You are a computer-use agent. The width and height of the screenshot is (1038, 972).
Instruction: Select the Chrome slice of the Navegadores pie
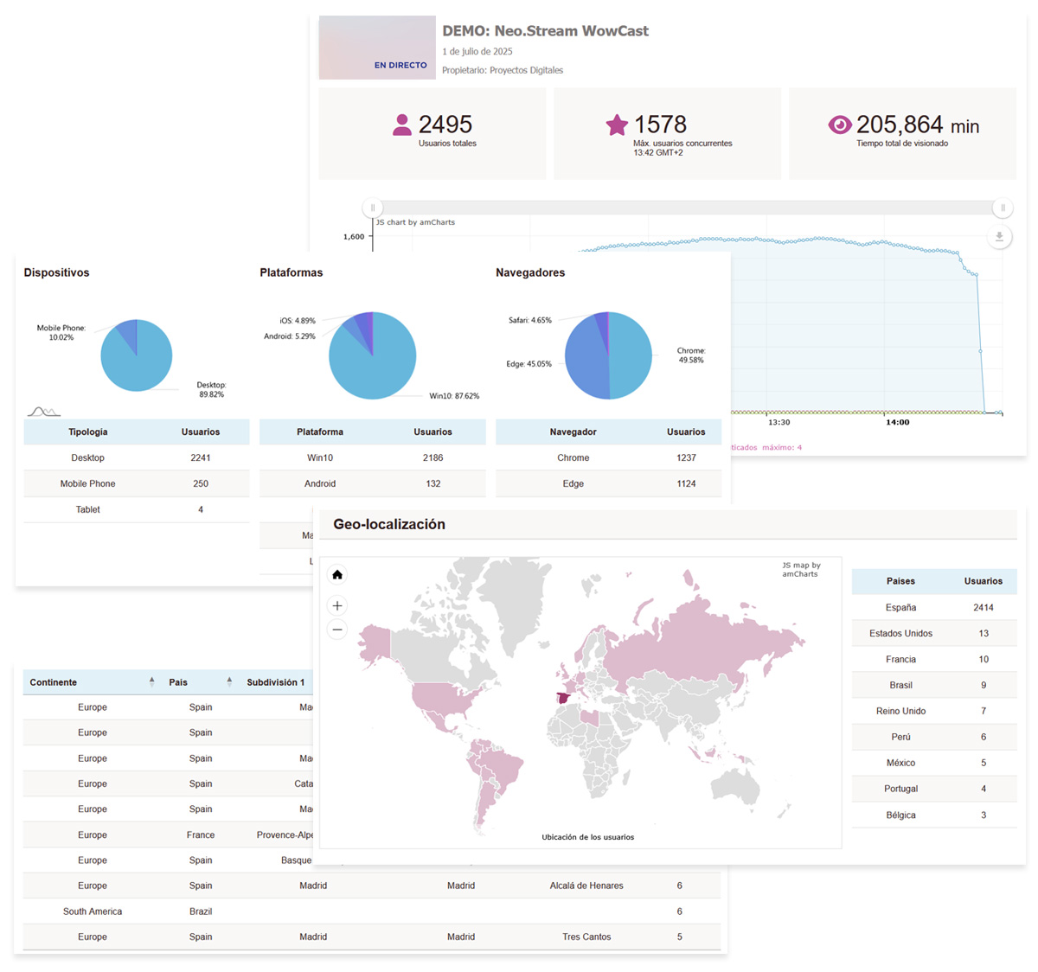coord(631,355)
